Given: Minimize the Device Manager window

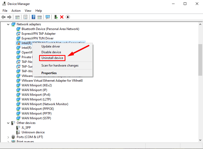Looking at the screenshot, I should [173, 4].
